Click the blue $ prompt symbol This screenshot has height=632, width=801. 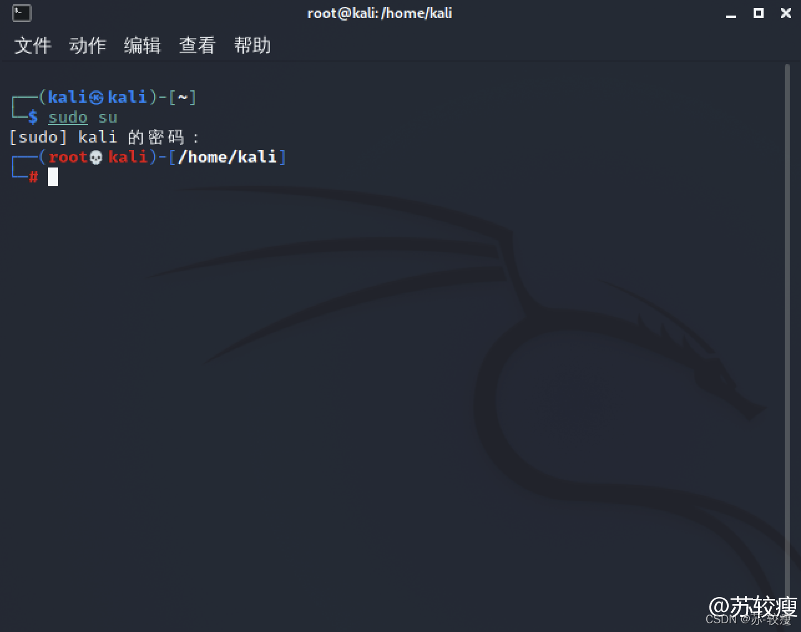[33, 117]
